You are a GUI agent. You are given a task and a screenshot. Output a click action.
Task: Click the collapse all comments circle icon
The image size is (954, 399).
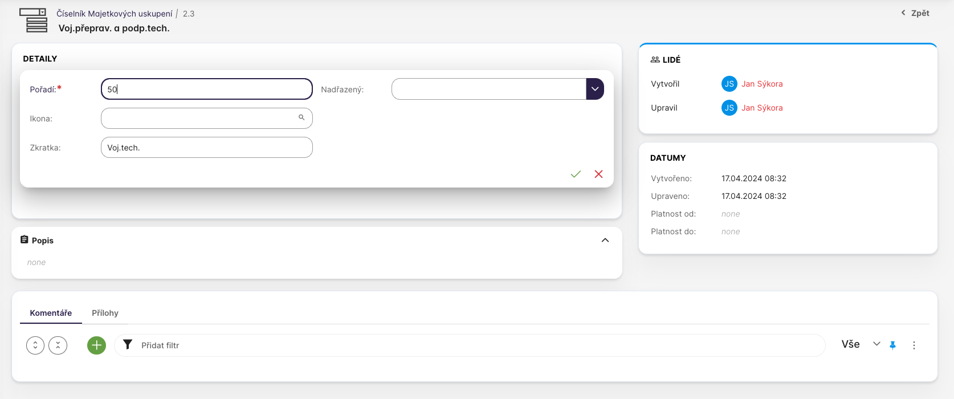58,345
